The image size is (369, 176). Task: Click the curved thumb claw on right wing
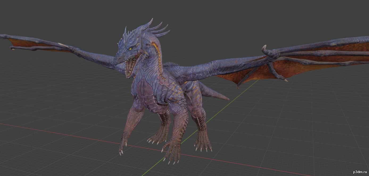[264, 48]
